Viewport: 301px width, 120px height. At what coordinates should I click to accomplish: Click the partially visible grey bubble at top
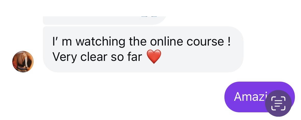(105, 20)
